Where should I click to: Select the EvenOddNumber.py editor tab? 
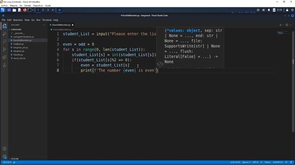pos(61,25)
